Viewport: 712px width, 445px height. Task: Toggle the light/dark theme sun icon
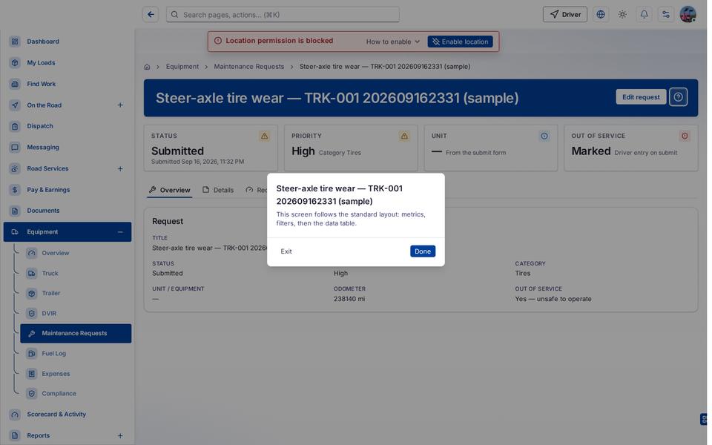tap(622, 15)
